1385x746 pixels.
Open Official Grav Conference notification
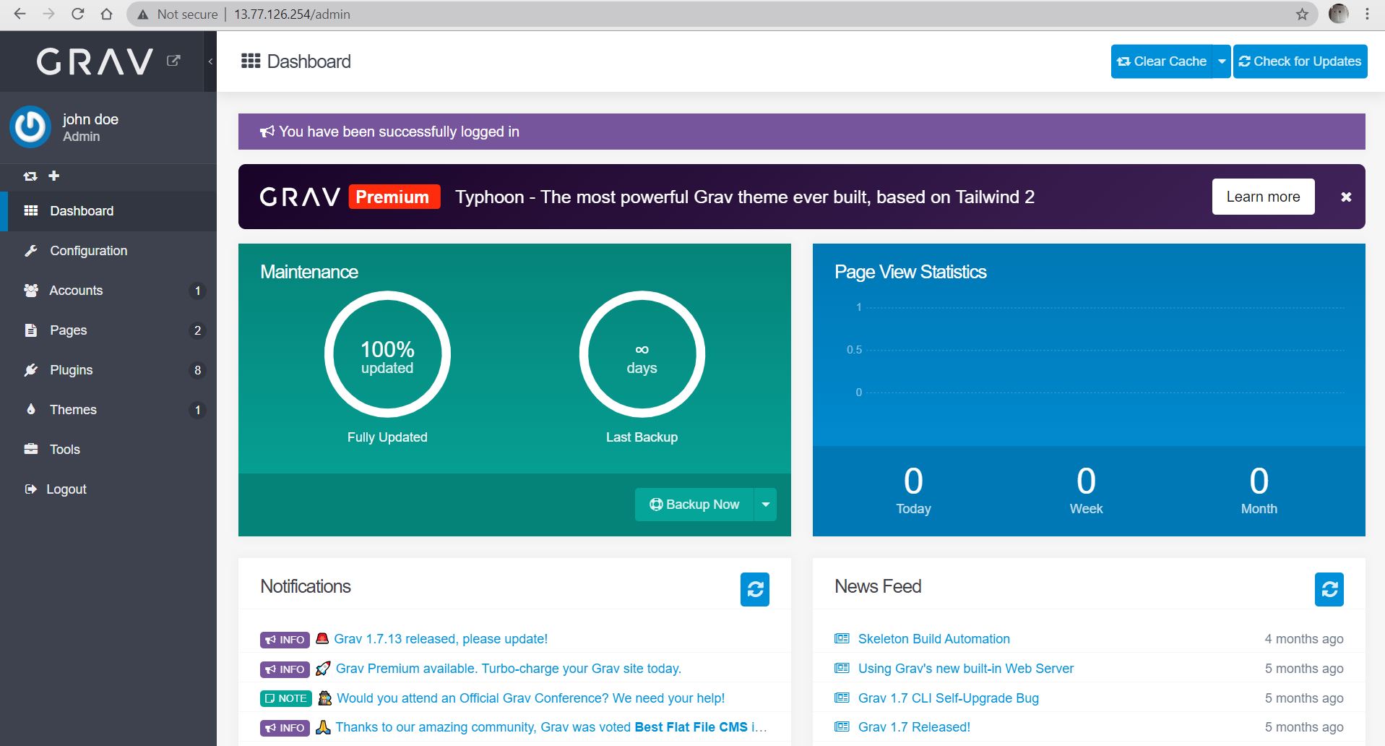click(x=530, y=698)
